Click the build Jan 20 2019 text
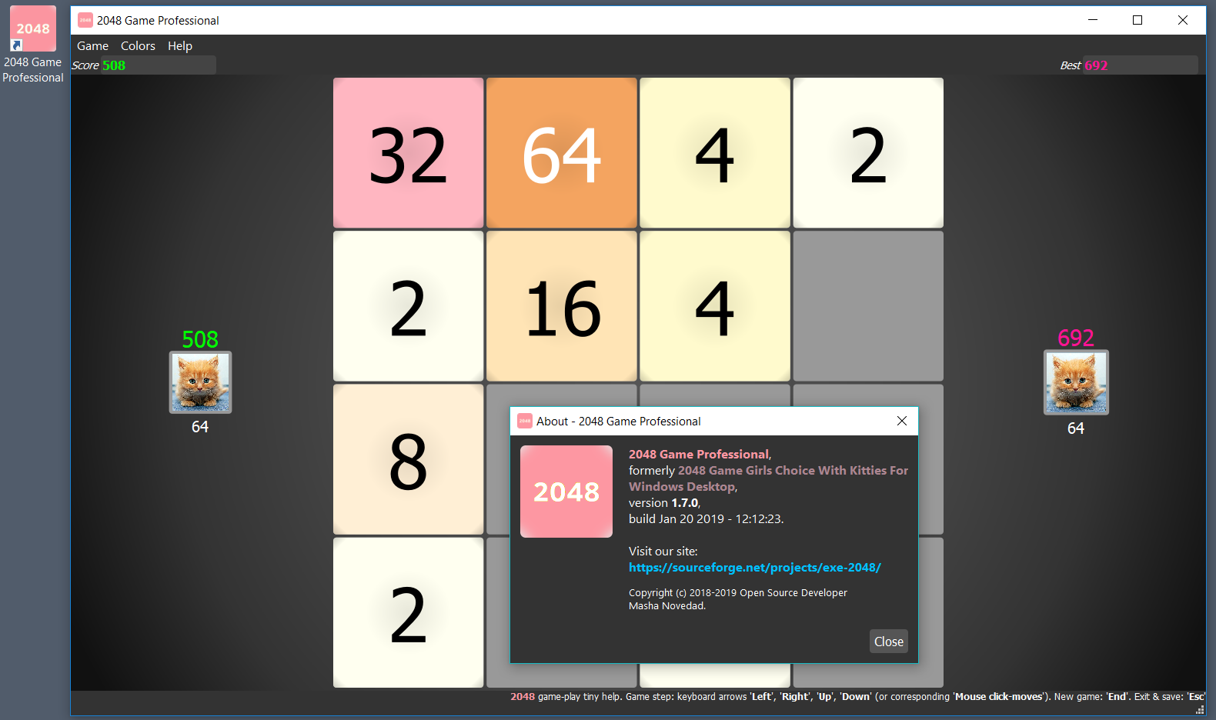 [707, 519]
